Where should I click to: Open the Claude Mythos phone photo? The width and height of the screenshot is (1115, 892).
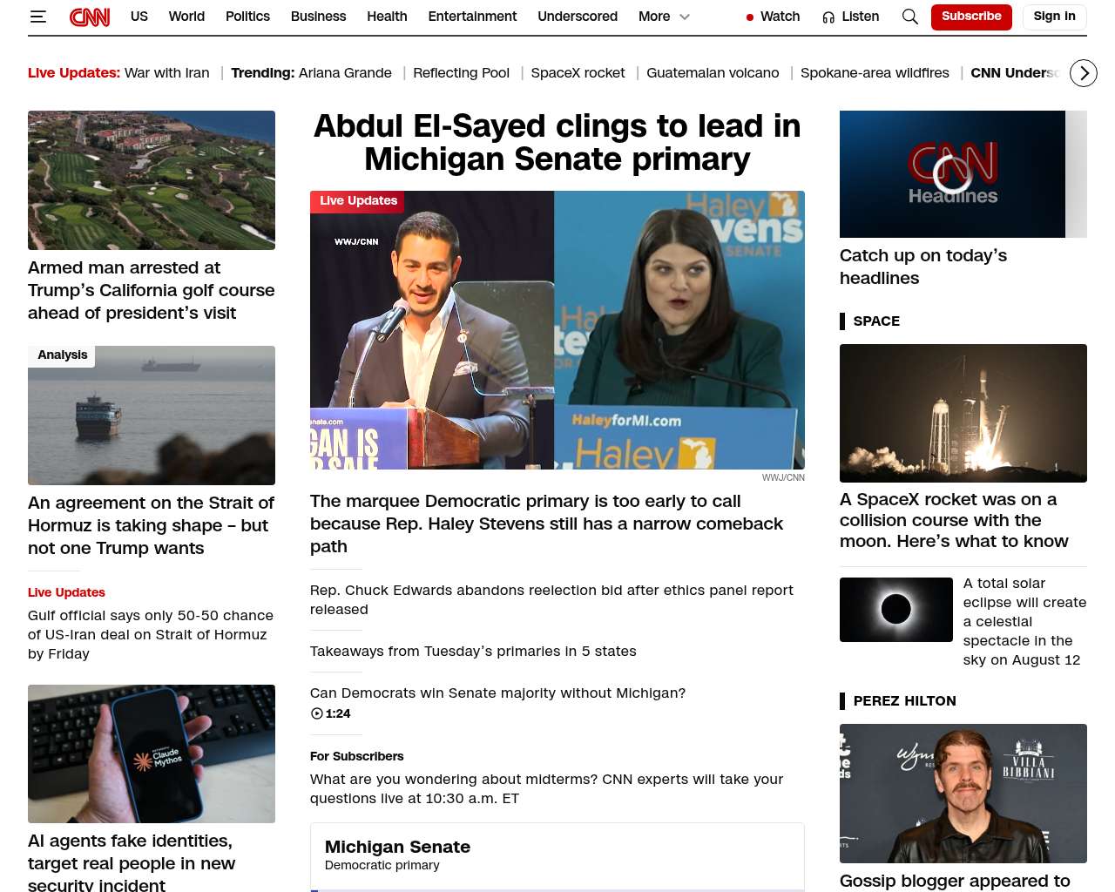click(152, 753)
